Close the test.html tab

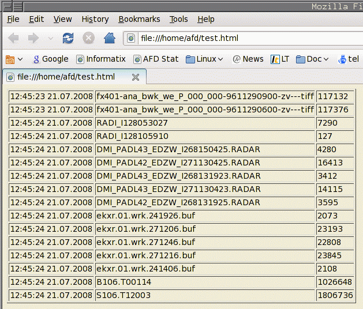click(x=136, y=77)
